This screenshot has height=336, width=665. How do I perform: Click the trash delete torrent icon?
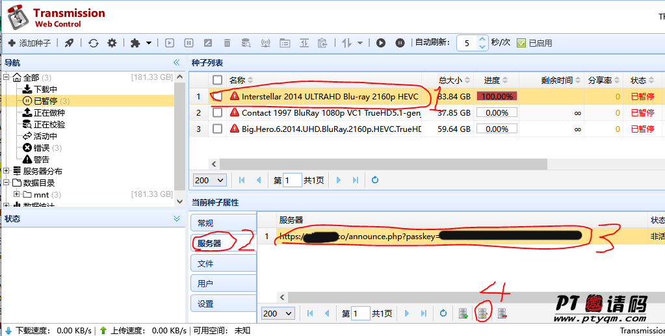click(x=228, y=43)
